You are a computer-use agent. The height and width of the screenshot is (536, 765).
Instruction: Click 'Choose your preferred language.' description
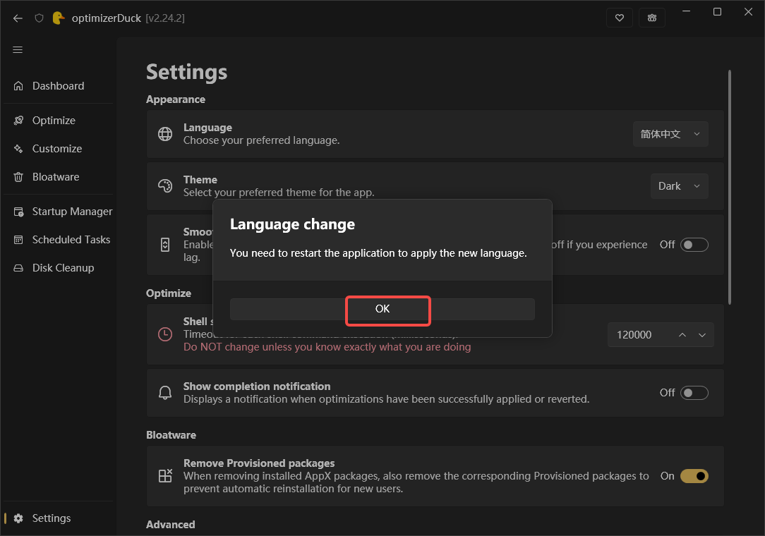pos(261,140)
